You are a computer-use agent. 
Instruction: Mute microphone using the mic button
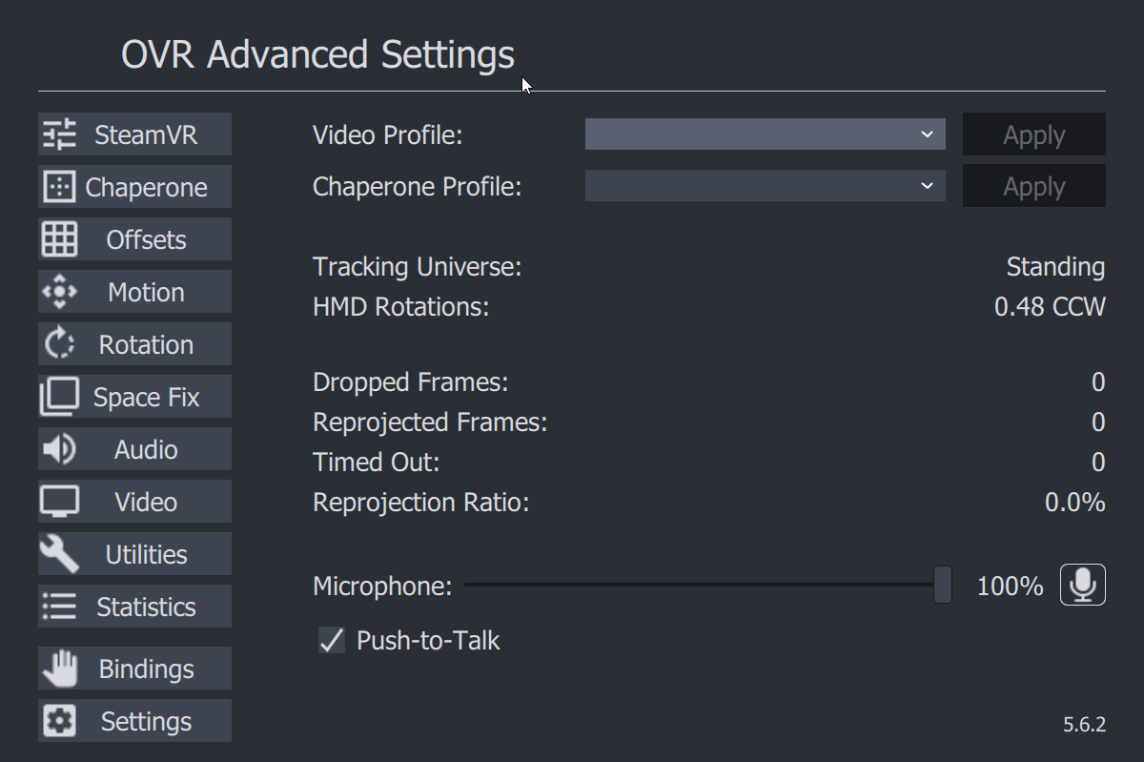click(x=1083, y=585)
